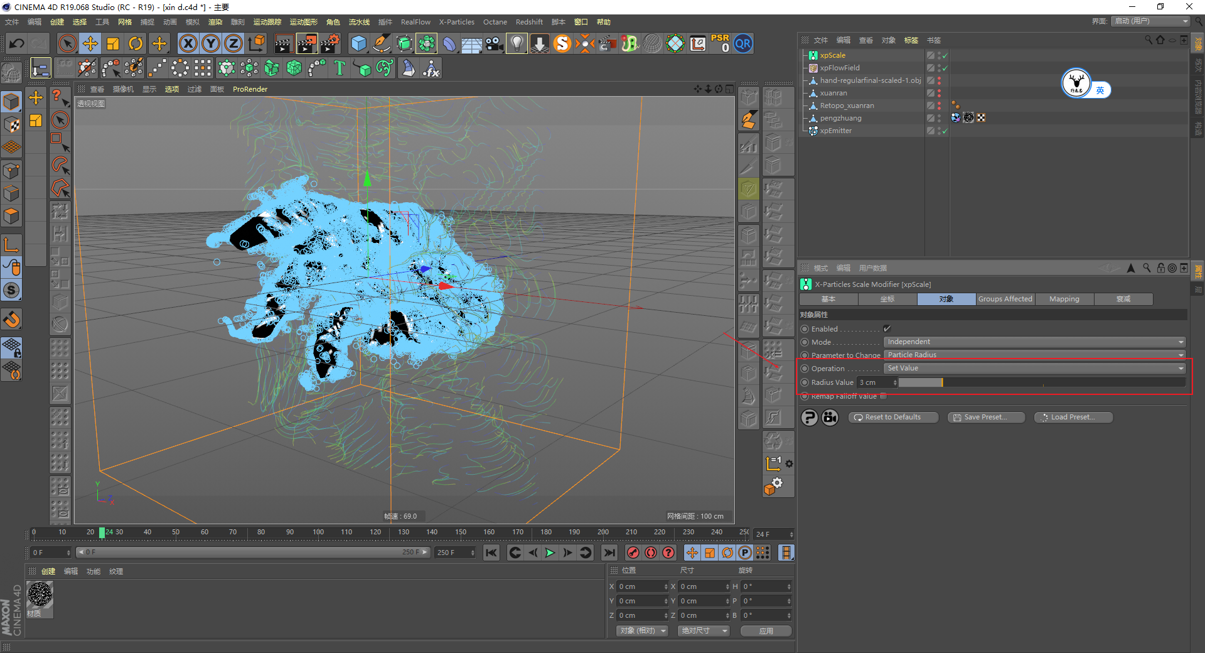Viewport: 1205px width, 653px height.
Task: Open keyframe selection options icon
Action: point(668,553)
